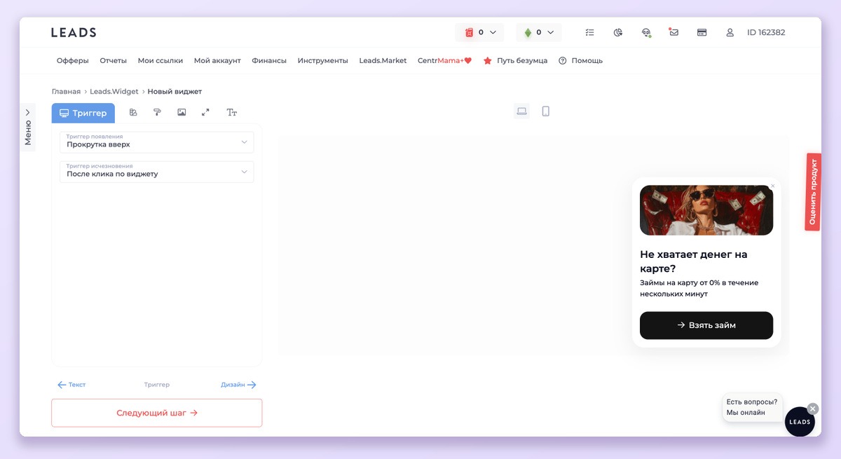841x459 pixels.
Task: Click the Есть вопросы? chat bubble
Action: 752,407
